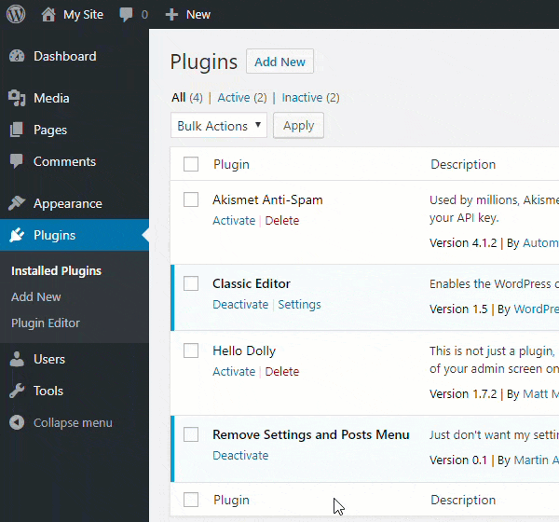Filter by Inactive (2) plugins
This screenshot has width=559, height=522.
[310, 97]
